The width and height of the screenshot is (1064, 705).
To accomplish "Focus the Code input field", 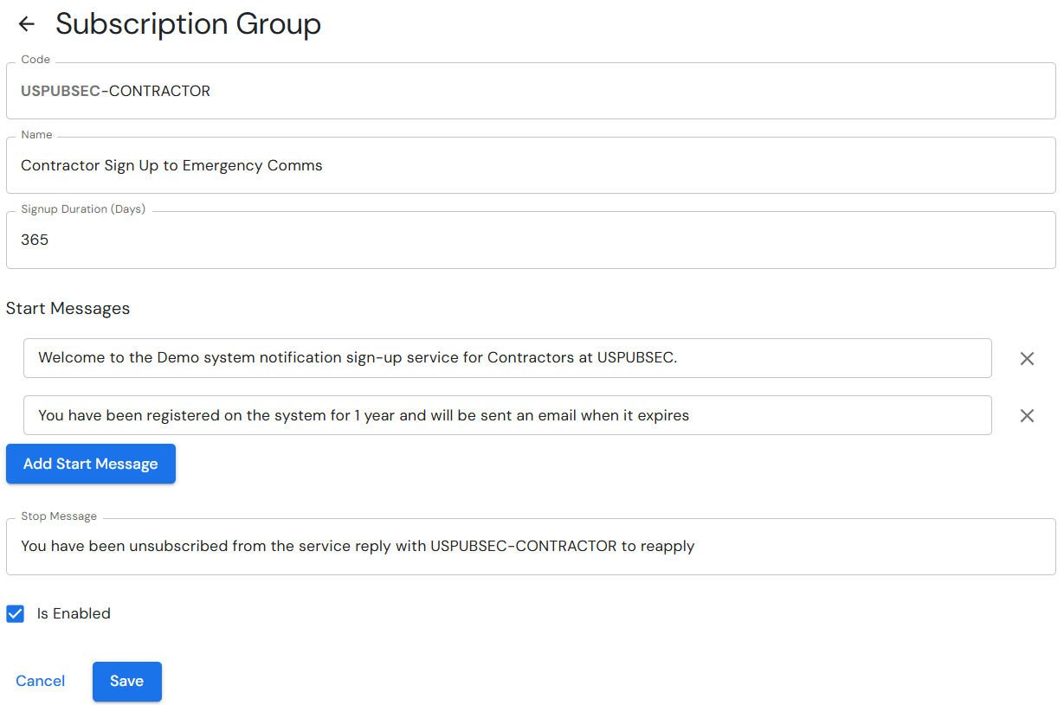I will 531,91.
